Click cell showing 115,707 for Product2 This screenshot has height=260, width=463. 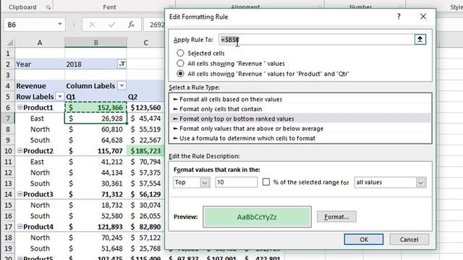(x=95, y=151)
